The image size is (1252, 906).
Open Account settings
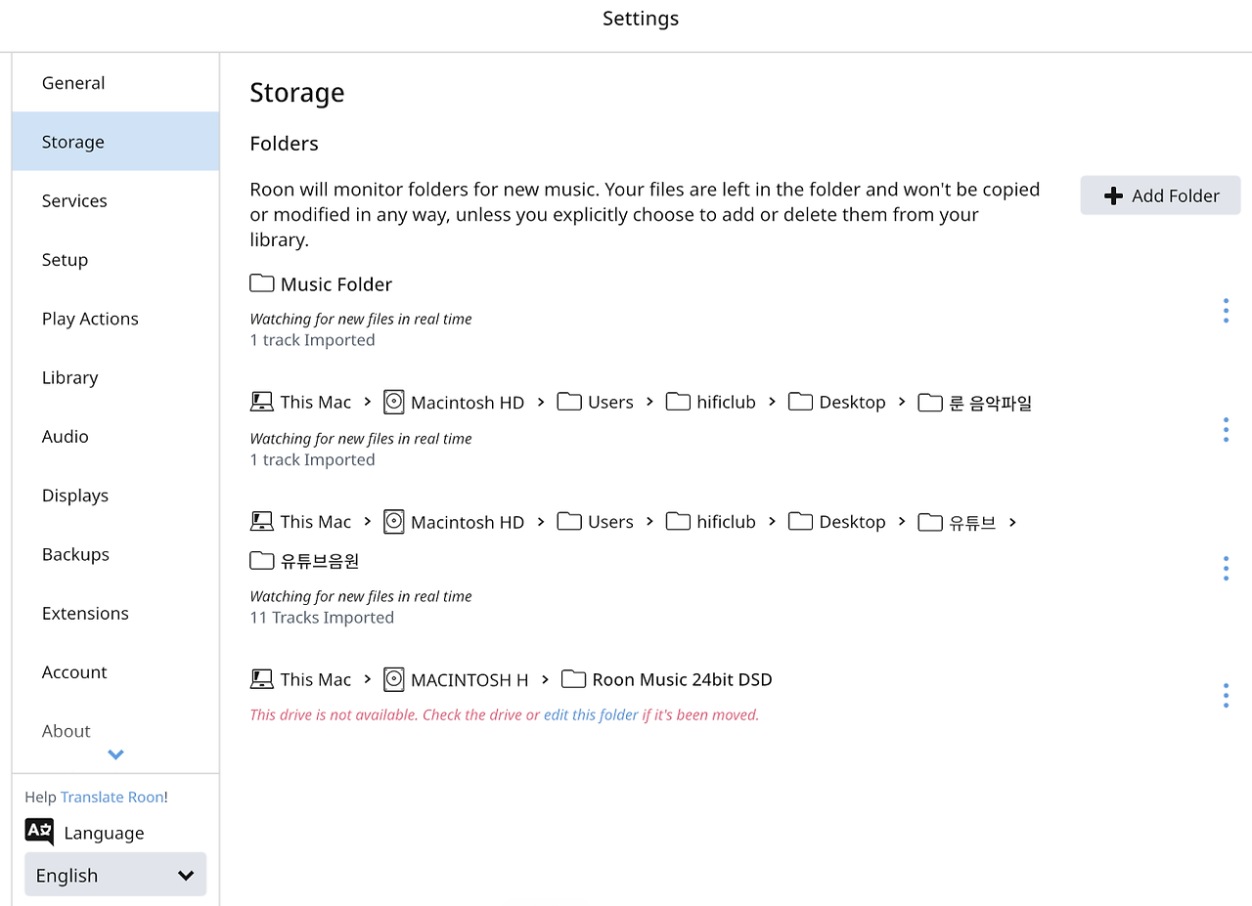tap(115, 672)
